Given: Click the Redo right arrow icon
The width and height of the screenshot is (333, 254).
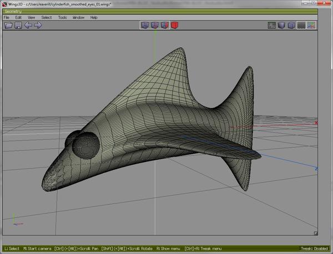Looking at the screenshot, I should point(38,25).
